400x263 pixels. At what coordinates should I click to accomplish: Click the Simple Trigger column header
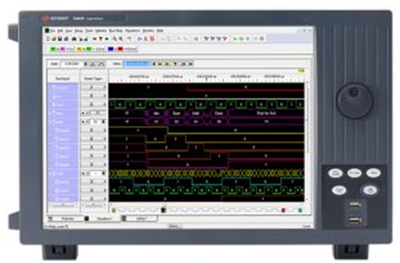92,78
